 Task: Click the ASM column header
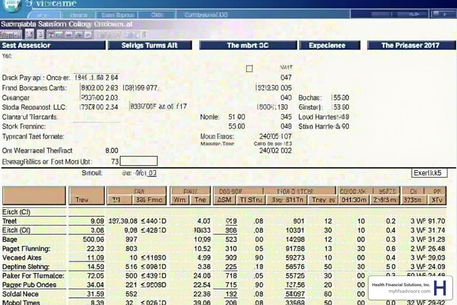pos(224,200)
